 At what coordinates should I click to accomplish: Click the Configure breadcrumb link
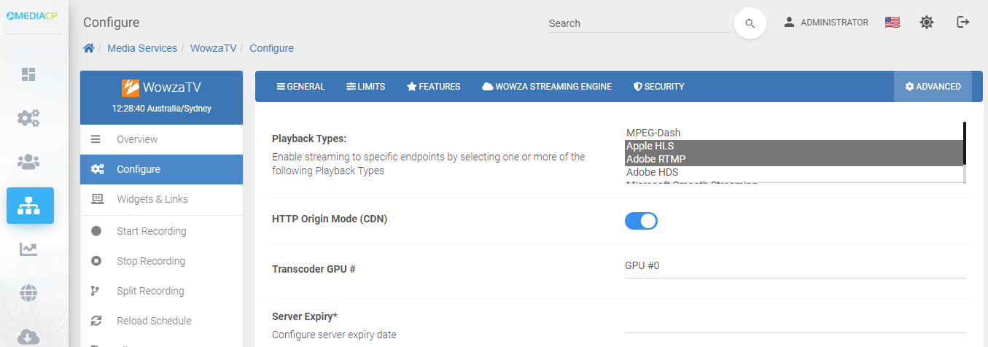pos(271,48)
